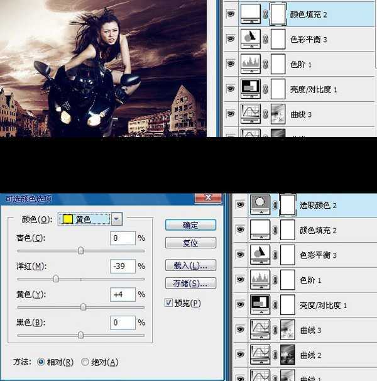The height and width of the screenshot is (381, 377).
Task: Click the 复位 reset button
Action: (x=190, y=243)
